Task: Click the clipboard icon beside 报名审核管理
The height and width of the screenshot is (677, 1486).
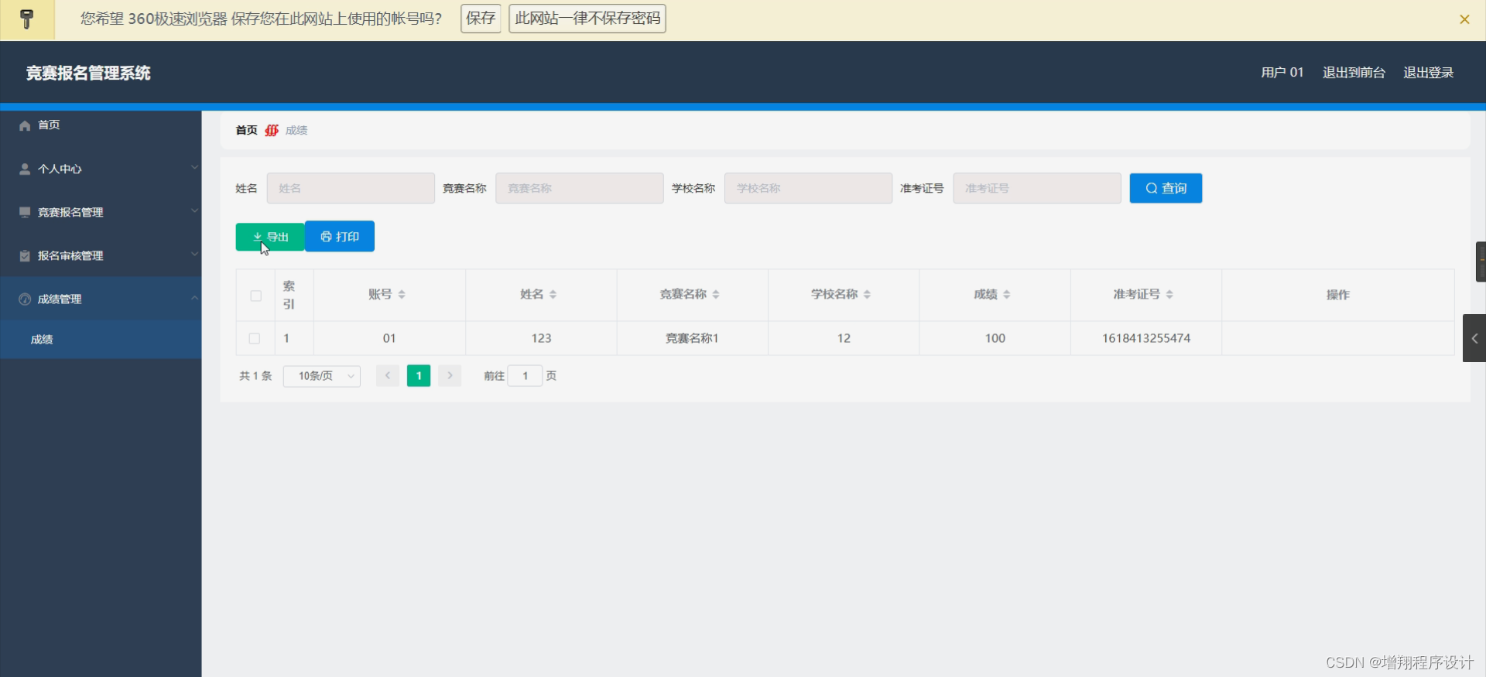Action: (x=25, y=255)
